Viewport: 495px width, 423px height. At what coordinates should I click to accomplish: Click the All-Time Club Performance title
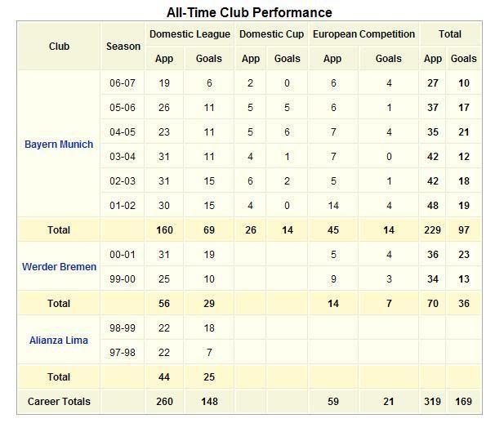(x=249, y=12)
